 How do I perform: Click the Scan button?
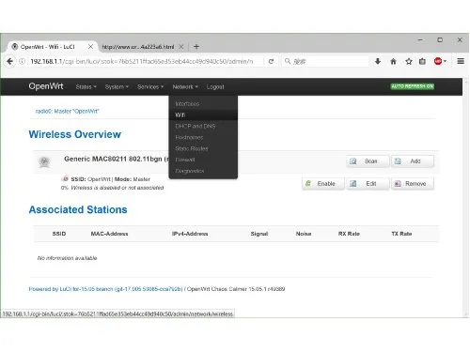(x=368, y=161)
